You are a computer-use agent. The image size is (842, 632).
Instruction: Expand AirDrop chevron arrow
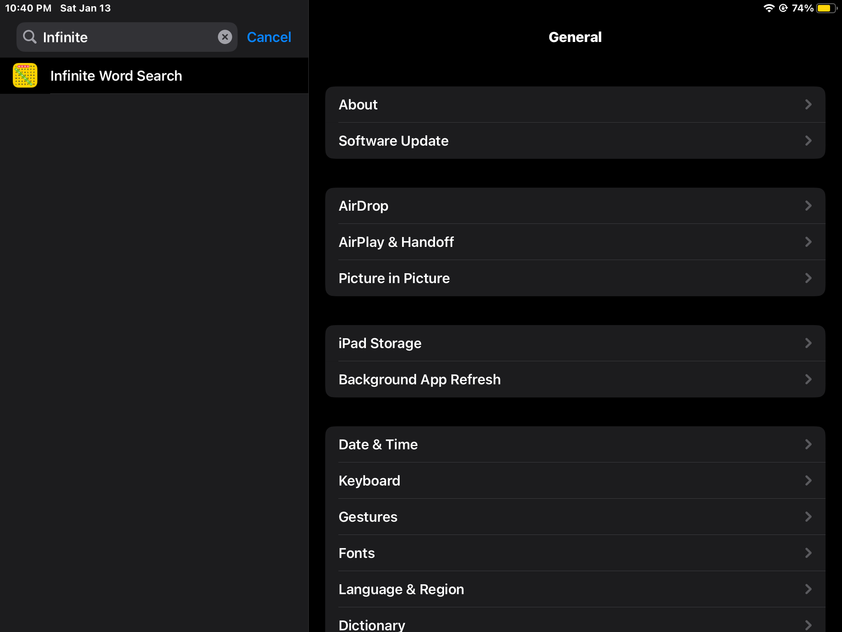coord(808,206)
